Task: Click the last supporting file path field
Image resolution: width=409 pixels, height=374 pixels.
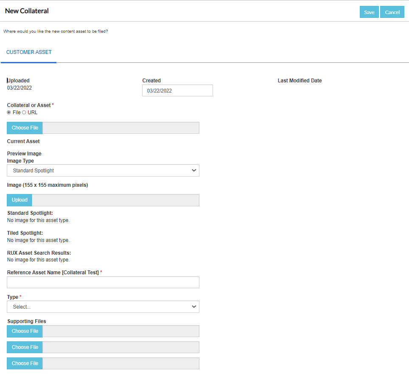Action: (x=121, y=363)
